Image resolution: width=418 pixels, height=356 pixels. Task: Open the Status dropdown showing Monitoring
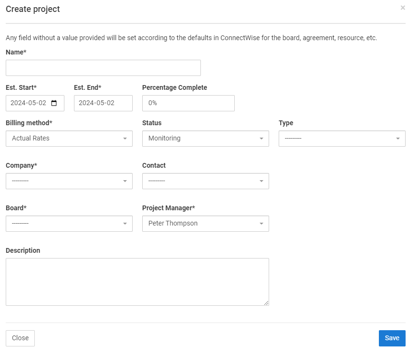coord(206,139)
